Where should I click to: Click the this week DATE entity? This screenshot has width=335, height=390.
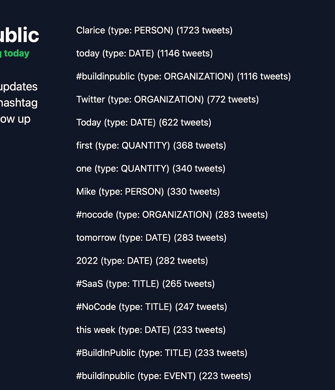coord(151,330)
